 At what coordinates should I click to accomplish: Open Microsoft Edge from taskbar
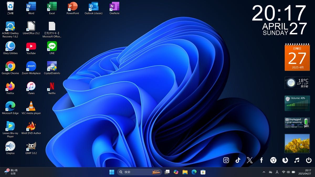pos(194,172)
